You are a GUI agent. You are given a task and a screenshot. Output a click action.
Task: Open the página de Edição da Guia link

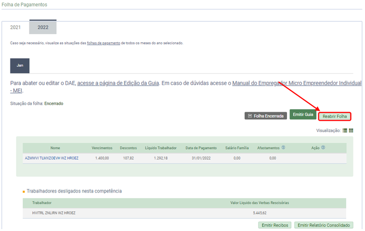click(x=118, y=83)
